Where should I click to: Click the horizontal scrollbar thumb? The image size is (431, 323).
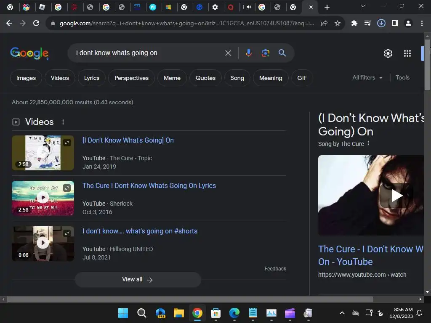(x=190, y=299)
